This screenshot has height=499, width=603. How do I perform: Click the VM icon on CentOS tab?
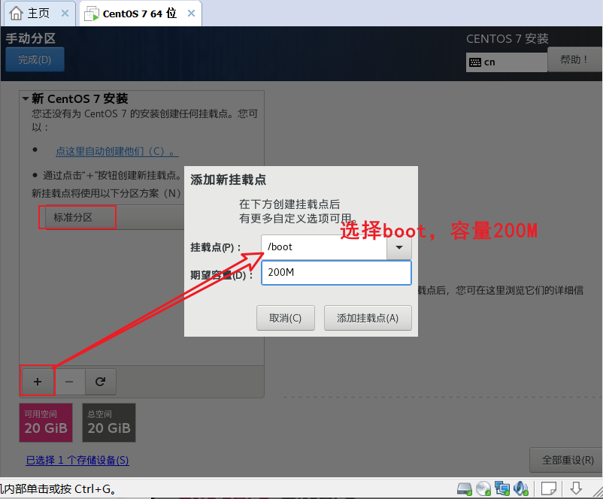[x=92, y=14]
